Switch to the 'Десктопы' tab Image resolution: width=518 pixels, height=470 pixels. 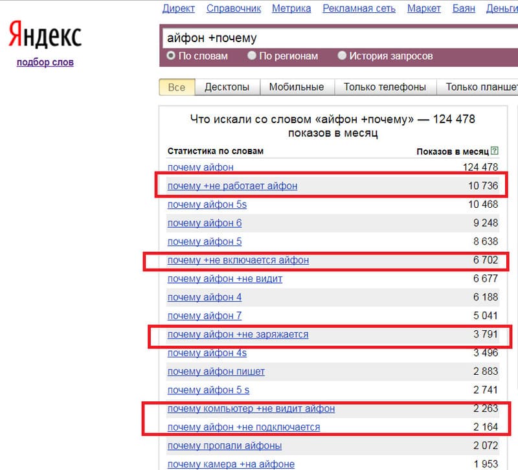click(227, 87)
